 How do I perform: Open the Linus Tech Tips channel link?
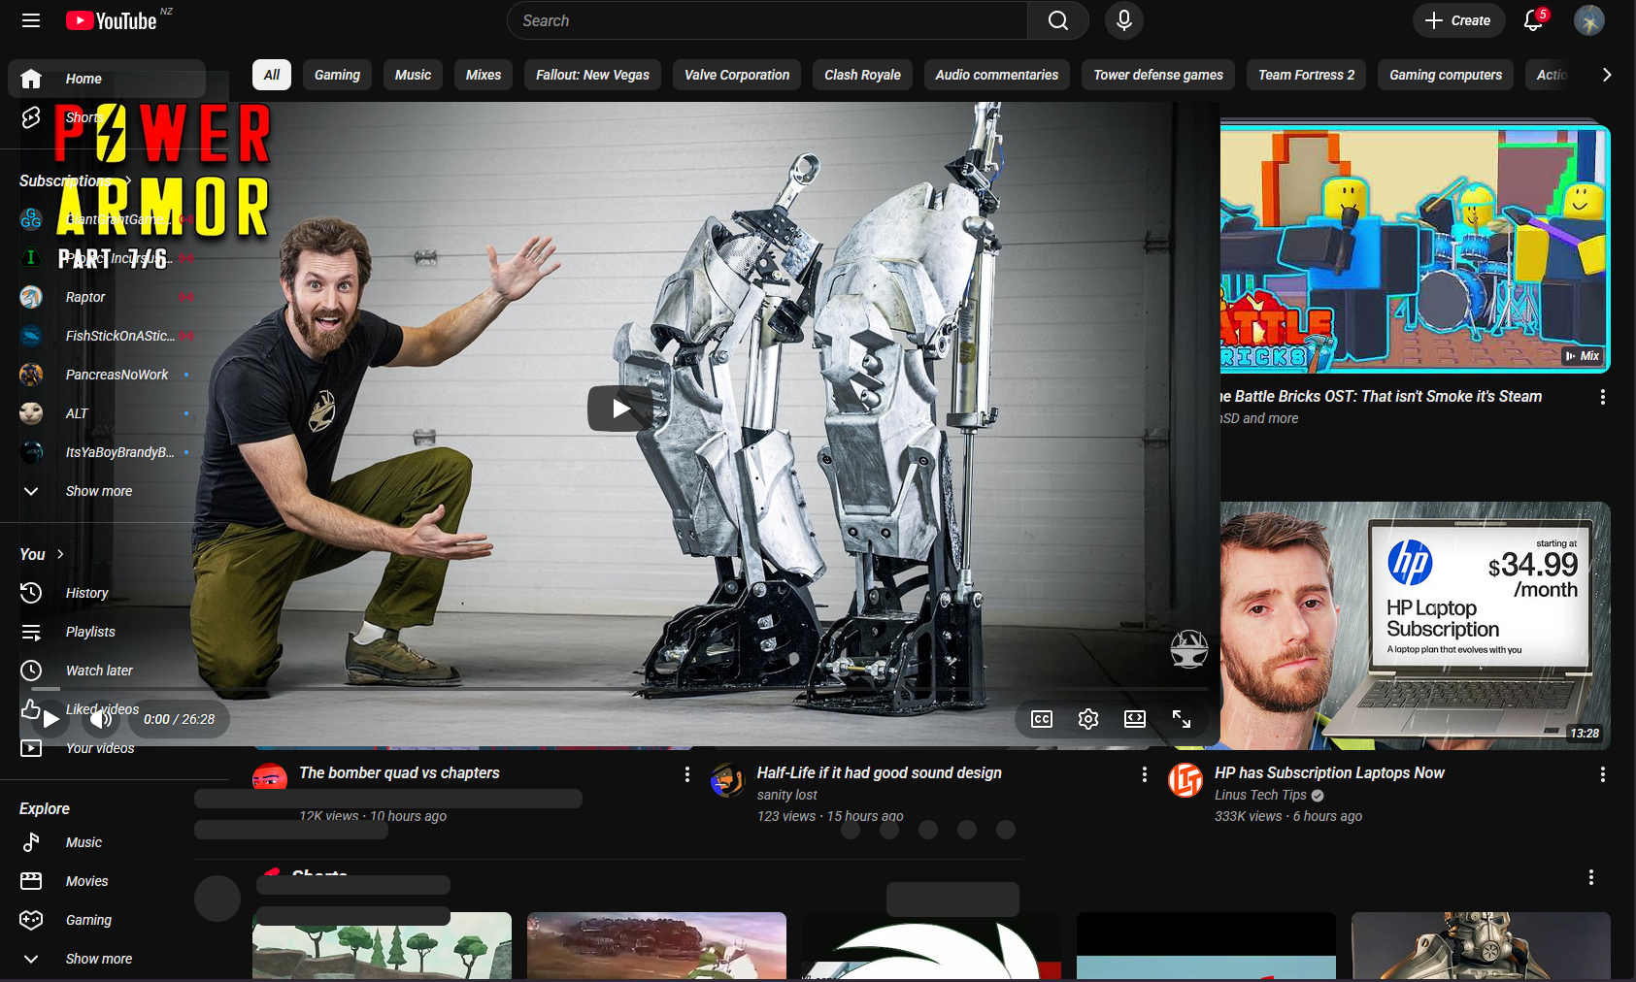click(x=1260, y=795)
